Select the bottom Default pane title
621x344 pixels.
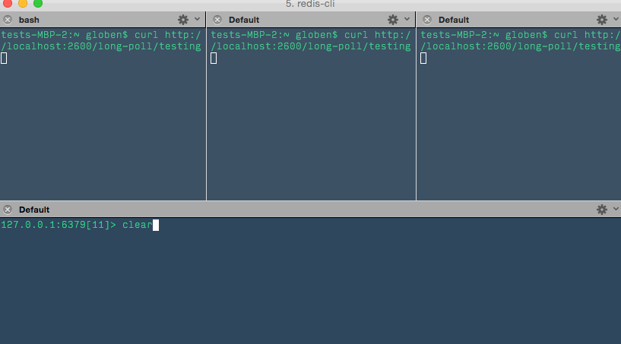pos(34,210)
